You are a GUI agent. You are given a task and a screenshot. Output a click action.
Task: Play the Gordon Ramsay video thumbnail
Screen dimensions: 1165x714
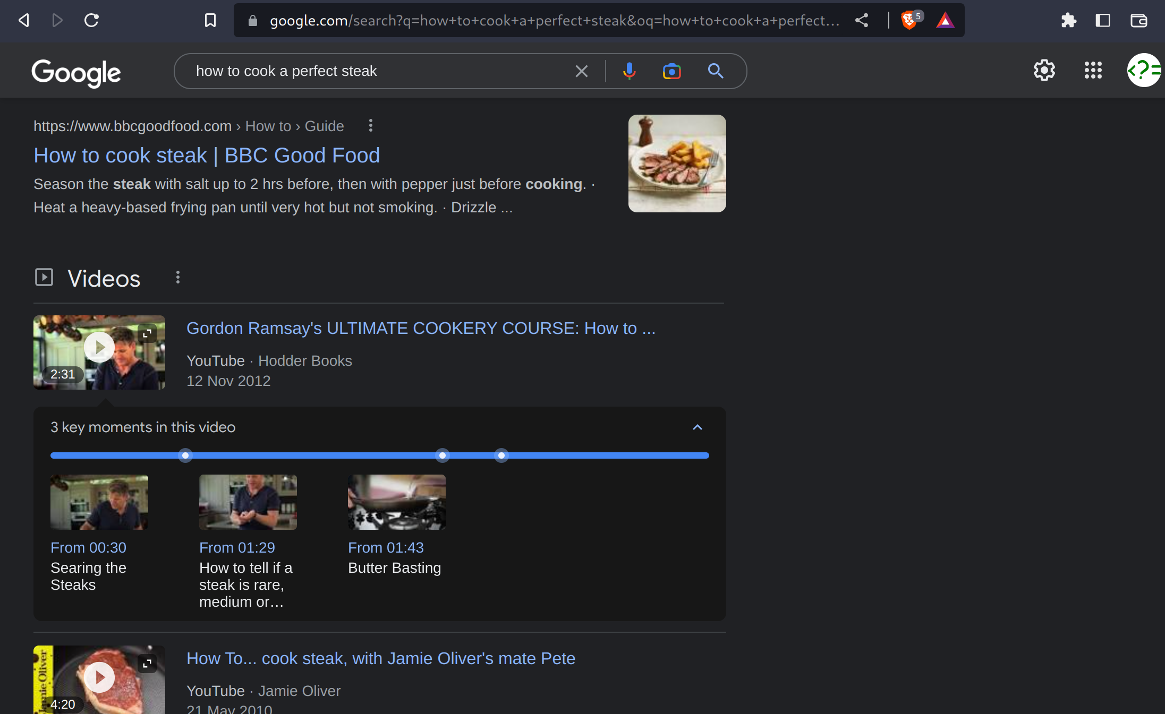[x=99, y=347]
